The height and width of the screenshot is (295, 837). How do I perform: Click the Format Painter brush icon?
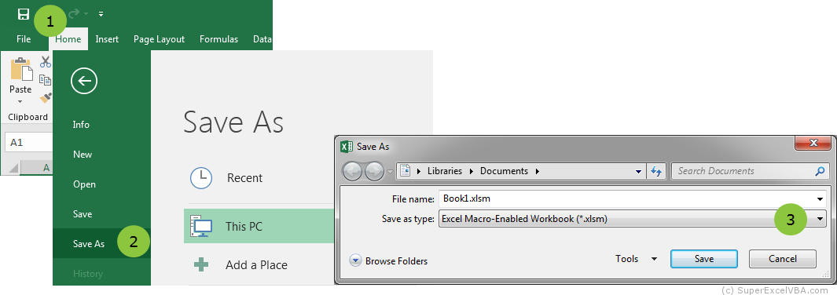pyautogui.click(x=46, y=97)
